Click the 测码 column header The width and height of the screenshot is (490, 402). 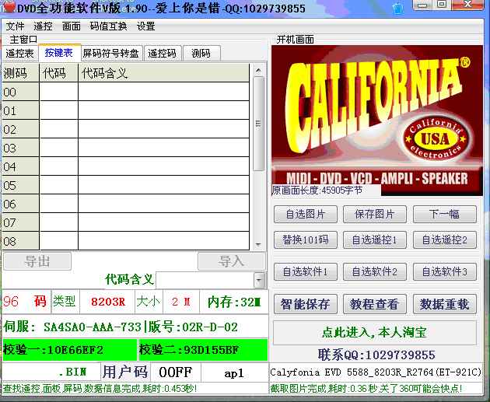coord(21,73)
